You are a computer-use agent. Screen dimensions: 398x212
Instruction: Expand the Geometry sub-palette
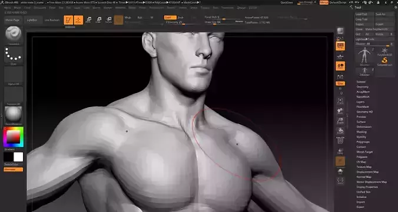[363, 87]
